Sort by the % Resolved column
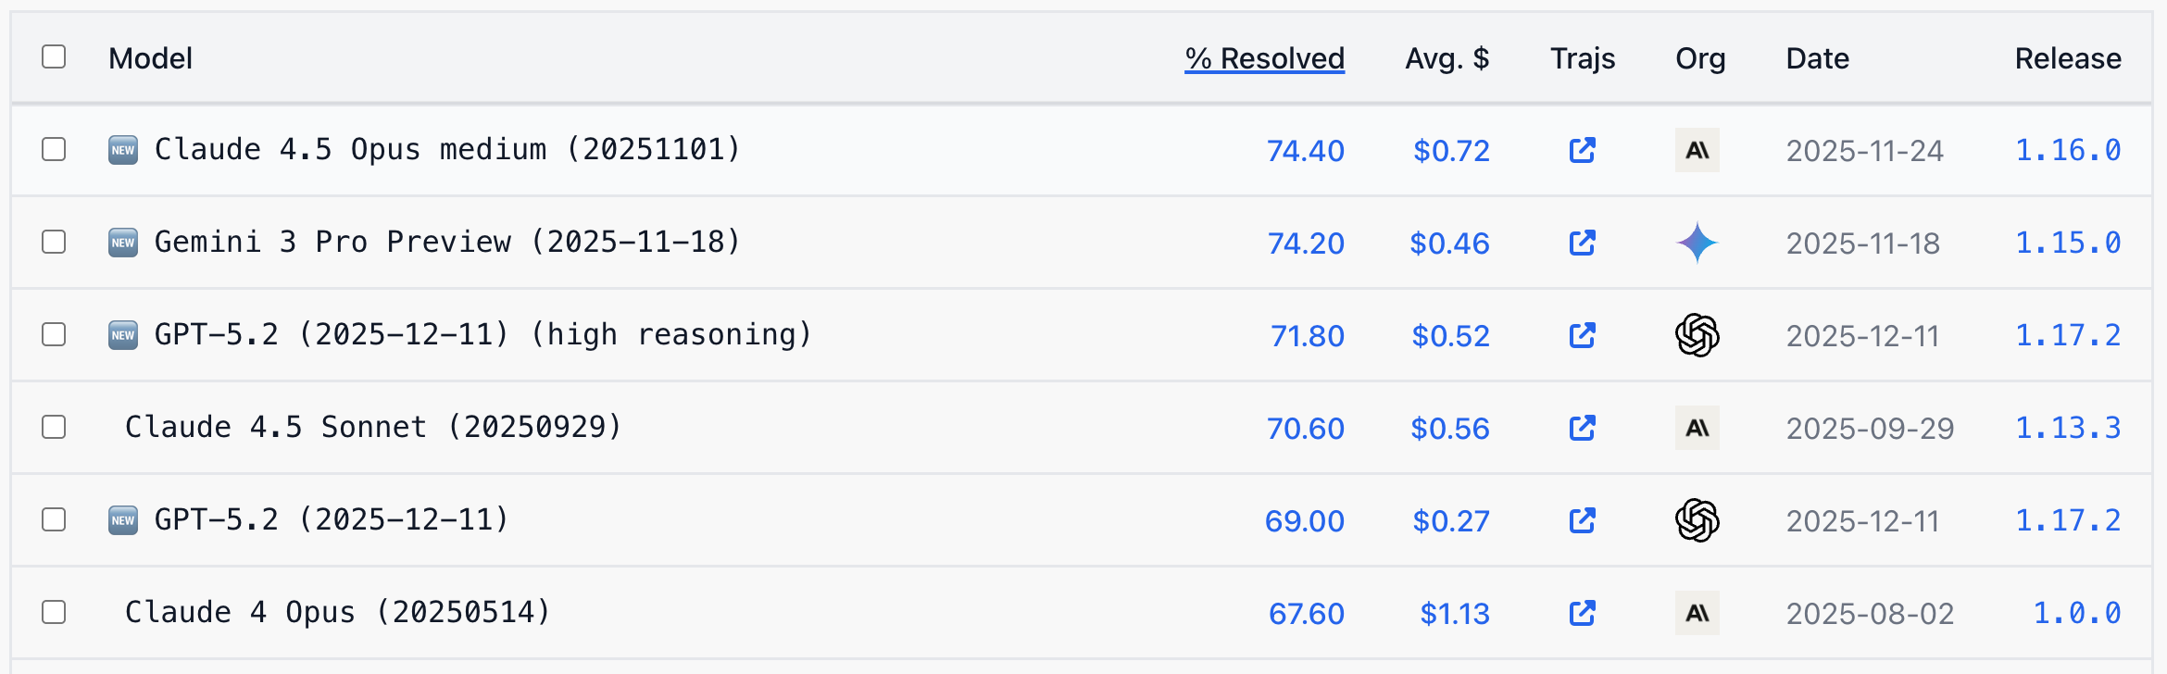 1264,57
